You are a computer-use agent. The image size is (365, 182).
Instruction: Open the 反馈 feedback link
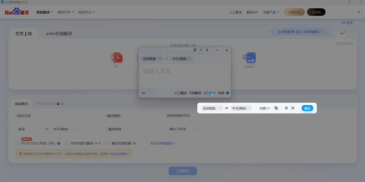tap(347, 22)
